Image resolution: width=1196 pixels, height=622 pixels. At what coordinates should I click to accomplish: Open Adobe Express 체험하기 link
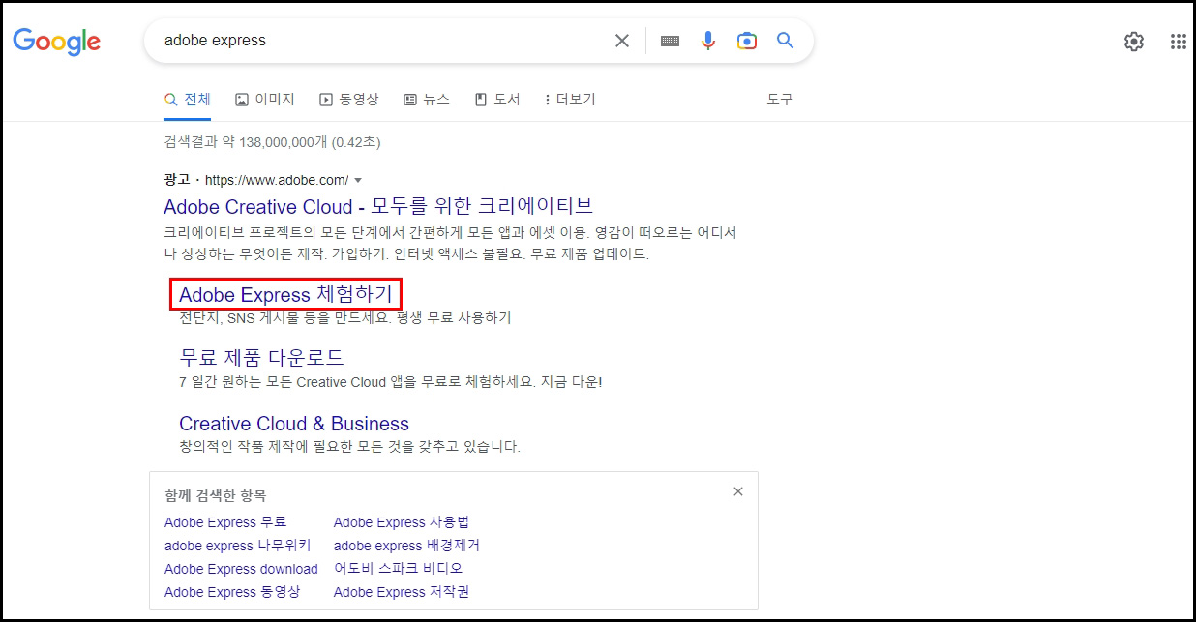click(x=285, y=294)
